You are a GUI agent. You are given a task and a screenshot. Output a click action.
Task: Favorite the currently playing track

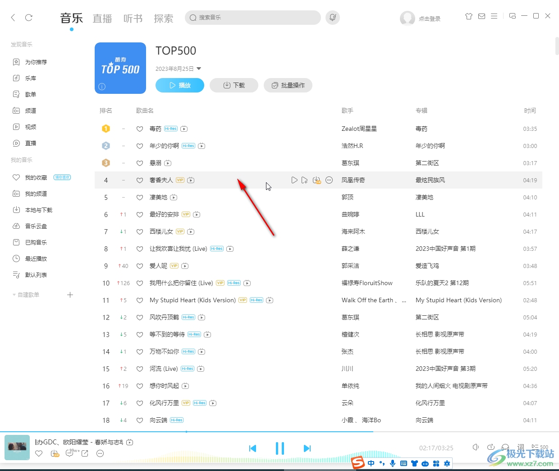[x=39, y=453]
